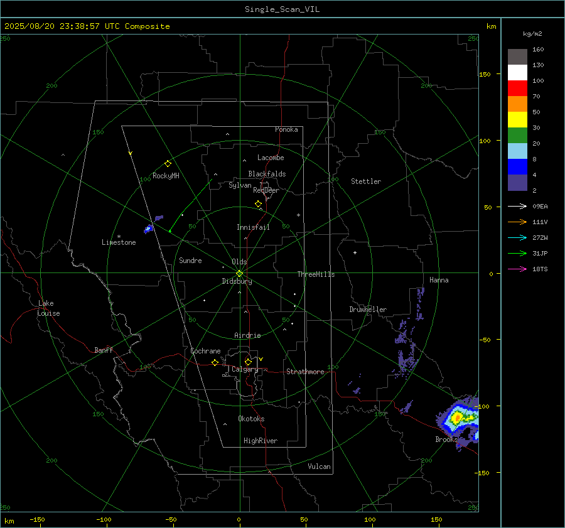Click the Blackfalds label
Image resolution: width=565 pixels, height=528 pixels.
[267, 174]
